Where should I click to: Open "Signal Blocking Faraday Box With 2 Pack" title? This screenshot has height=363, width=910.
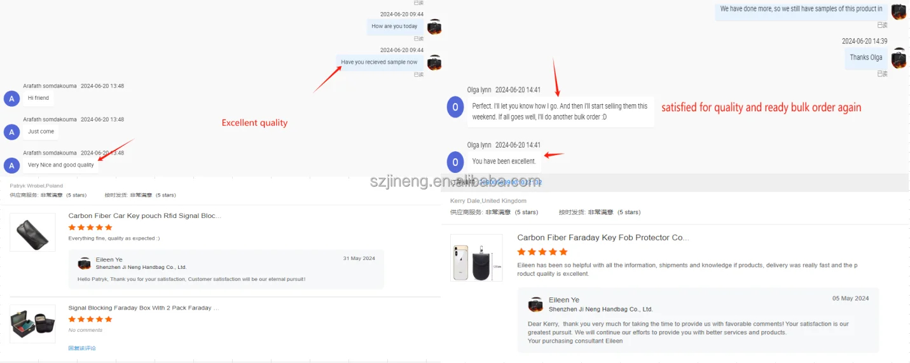pyautogui.click(x=144, y=308)
